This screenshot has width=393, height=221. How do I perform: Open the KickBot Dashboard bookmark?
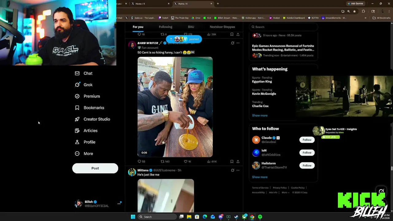[x=294, y=18]
